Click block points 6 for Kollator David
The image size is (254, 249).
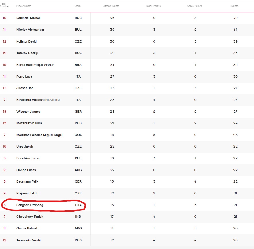[154, 41]
